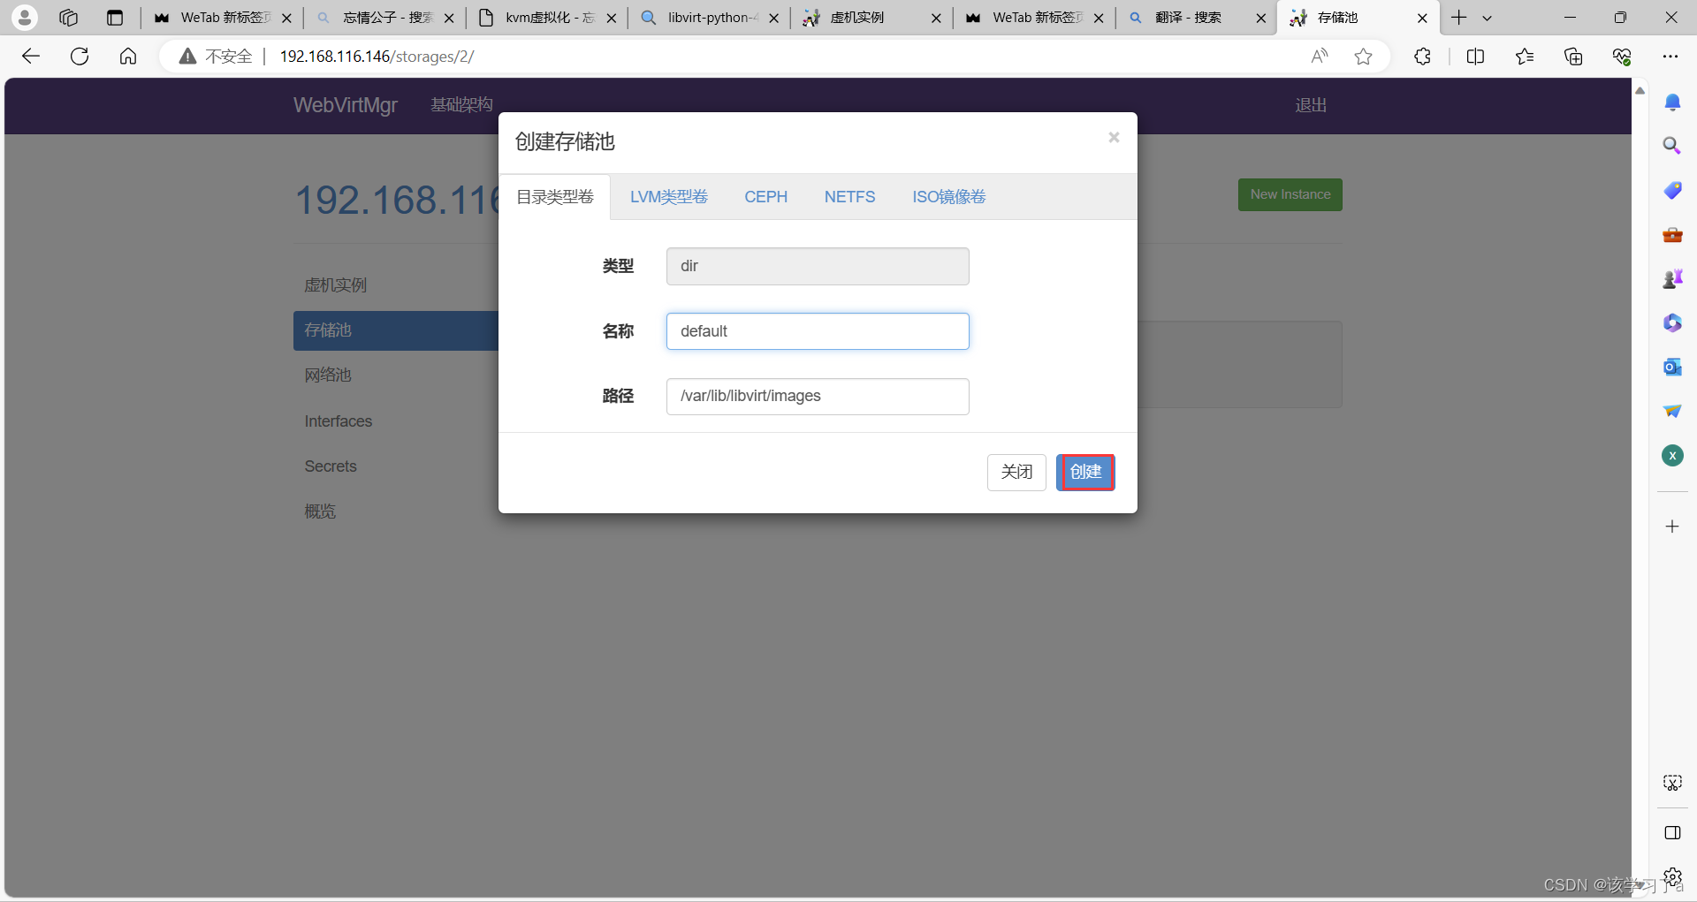Switch to the 翻译 - 搜索 tab

1197,18
